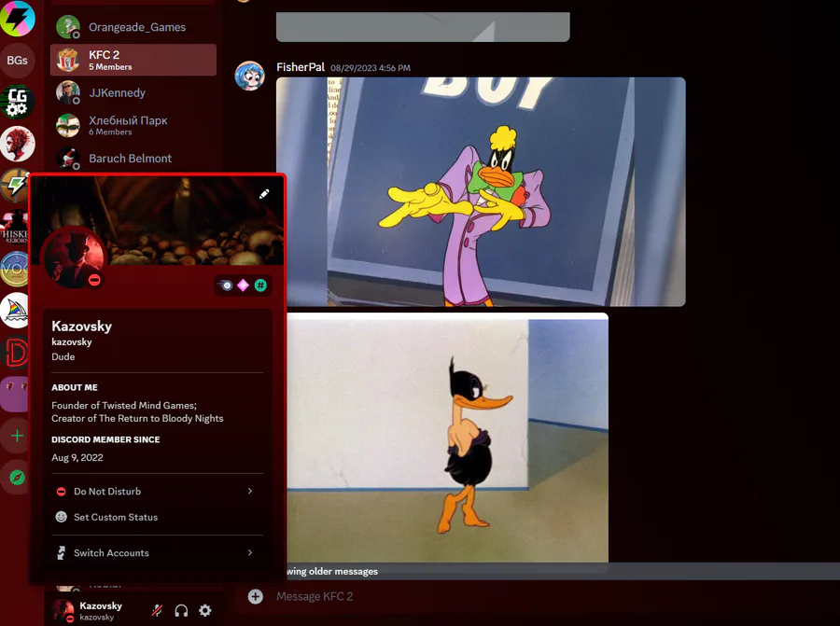
Task: Open the Whiskey Reborn server icon
Action: [x=14, y=227]
